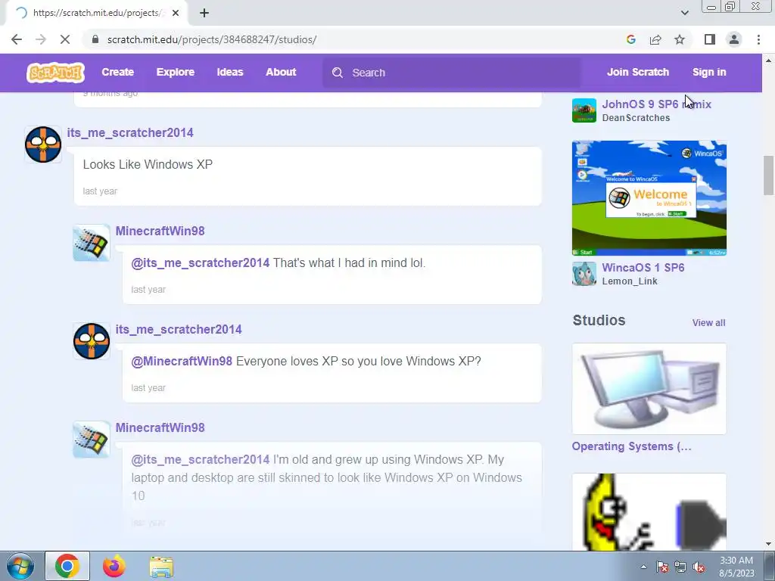Click its_me_scratcher2014 avatar on top comment
Viewport: 775px width, 581px height.
43,144
